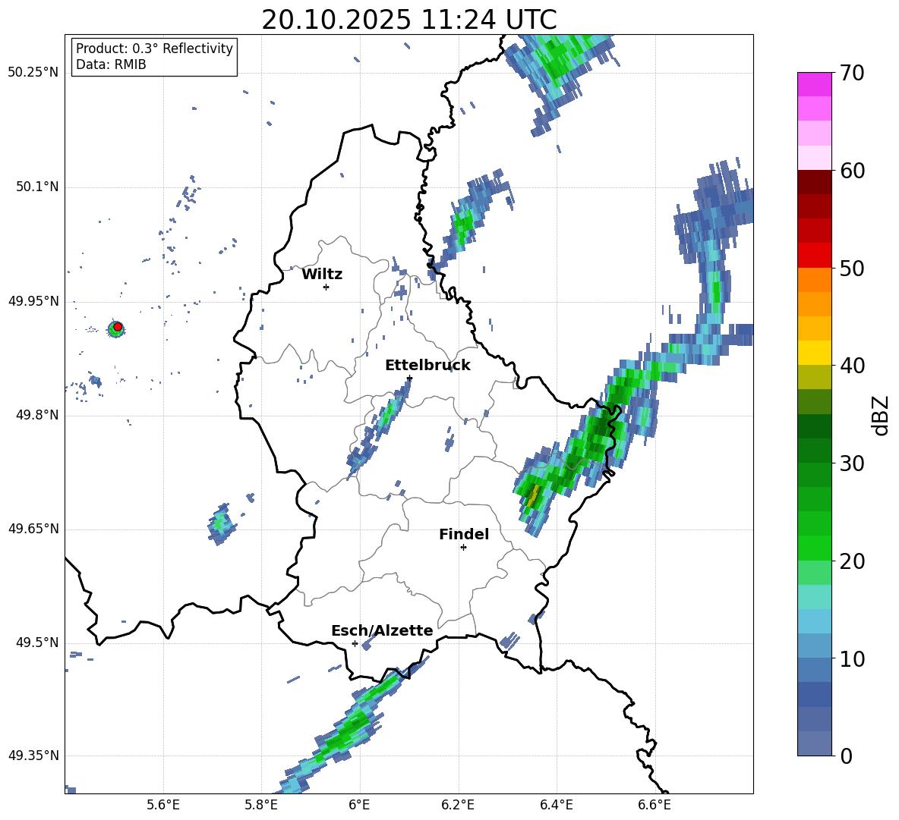Click the 49.65°N latitude tick label
899x820 pixels.
pyautogui.click(x=33, y=529)
